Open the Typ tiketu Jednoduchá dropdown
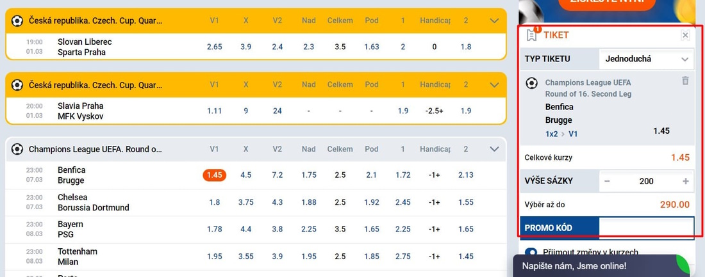 click(647, 59)
